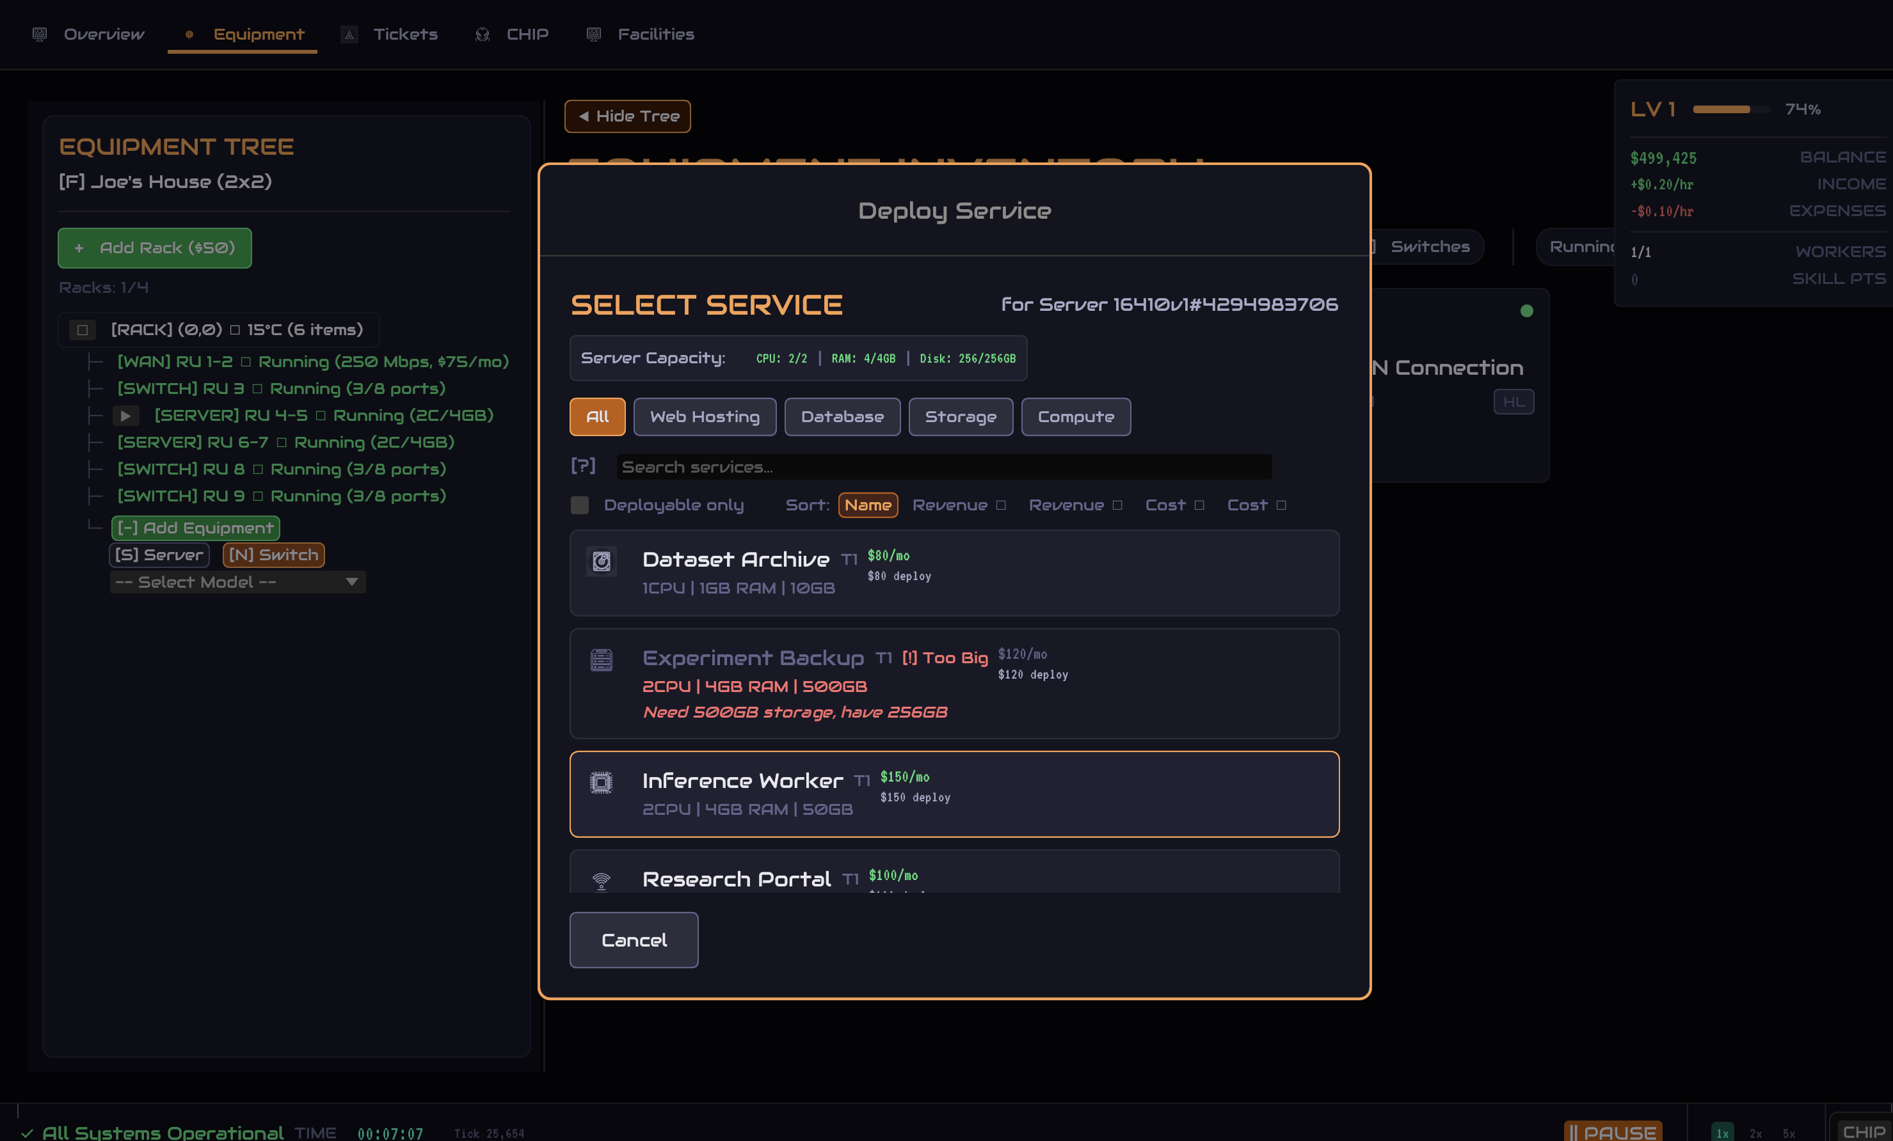1893x1141 pixels.
Task: Collapse the Add Equipment section
Action: click(196, 528)
